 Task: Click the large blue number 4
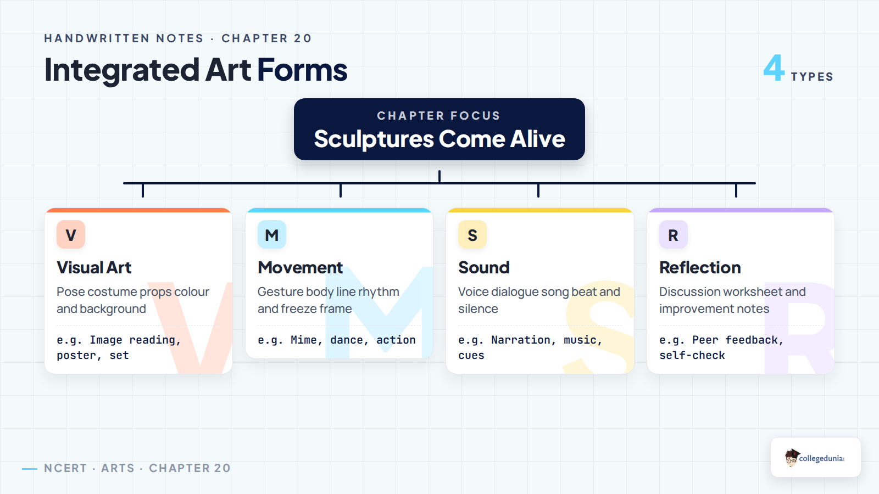click(774, 68)
